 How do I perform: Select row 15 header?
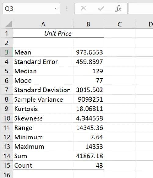tap(7, 165)
